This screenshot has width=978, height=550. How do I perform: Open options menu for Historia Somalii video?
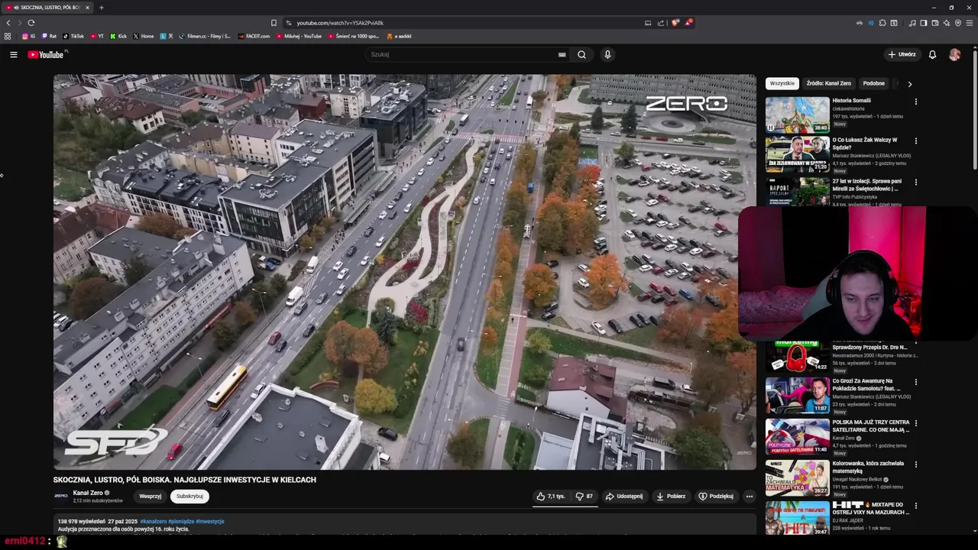(915, 101)
